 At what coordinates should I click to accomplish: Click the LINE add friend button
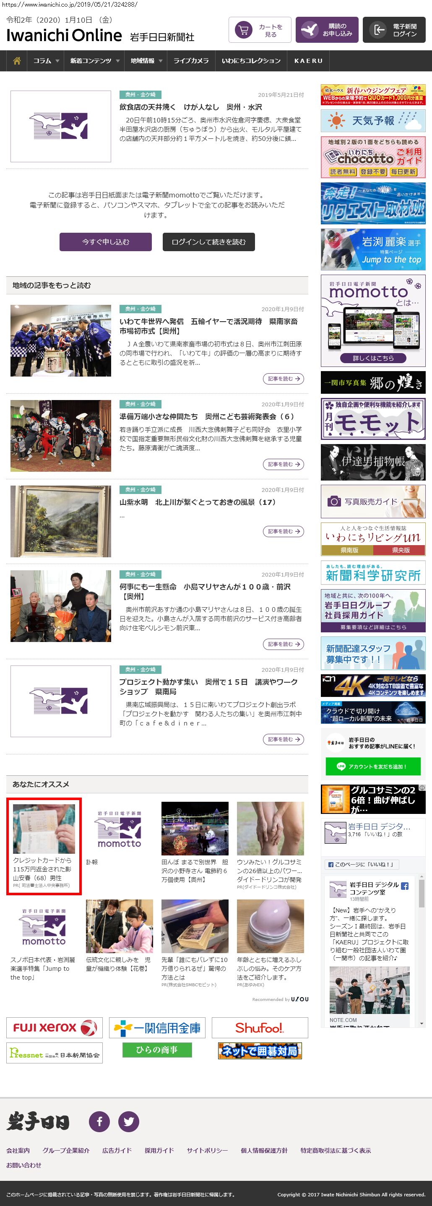coord(372,767)
